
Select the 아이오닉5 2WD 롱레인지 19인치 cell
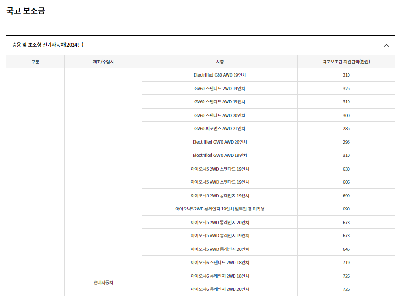point(220,196)
